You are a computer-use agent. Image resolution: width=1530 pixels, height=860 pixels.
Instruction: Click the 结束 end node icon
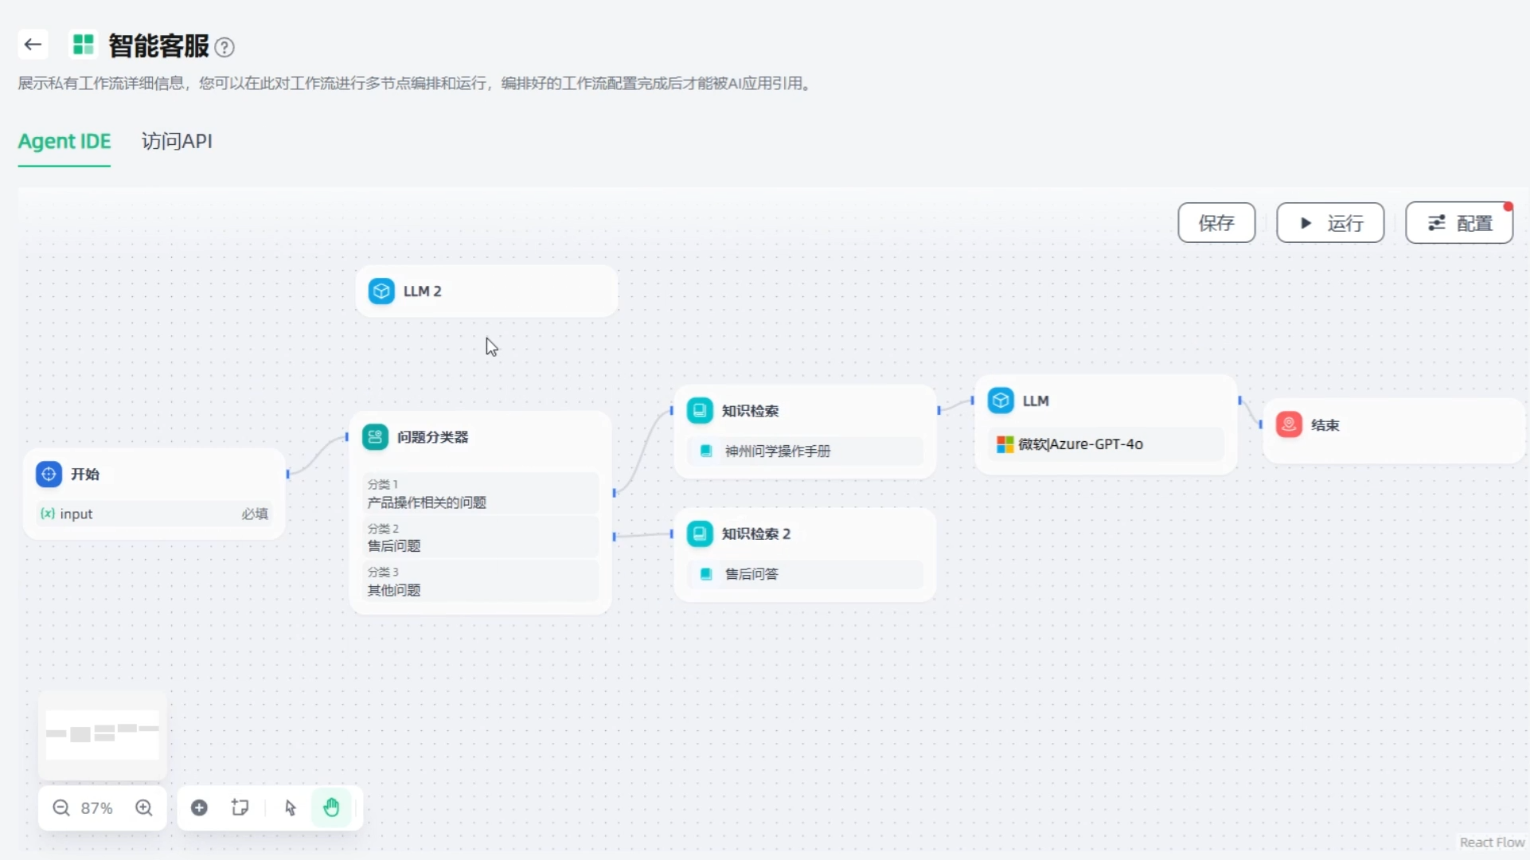1289,424
